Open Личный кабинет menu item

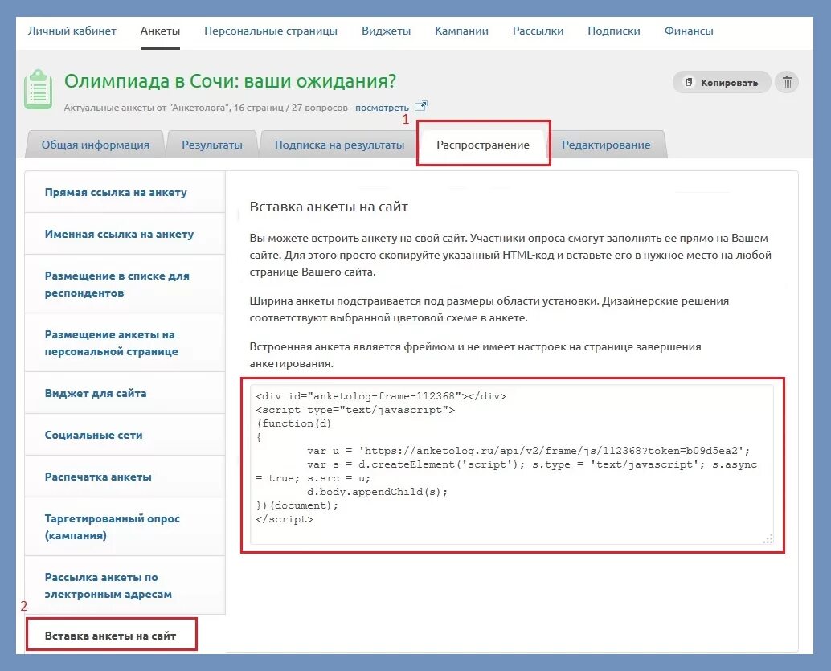(x=72, y=31)
